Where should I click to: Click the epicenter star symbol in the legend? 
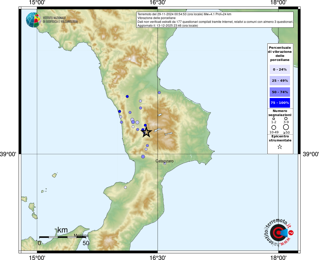pos(280,147)
